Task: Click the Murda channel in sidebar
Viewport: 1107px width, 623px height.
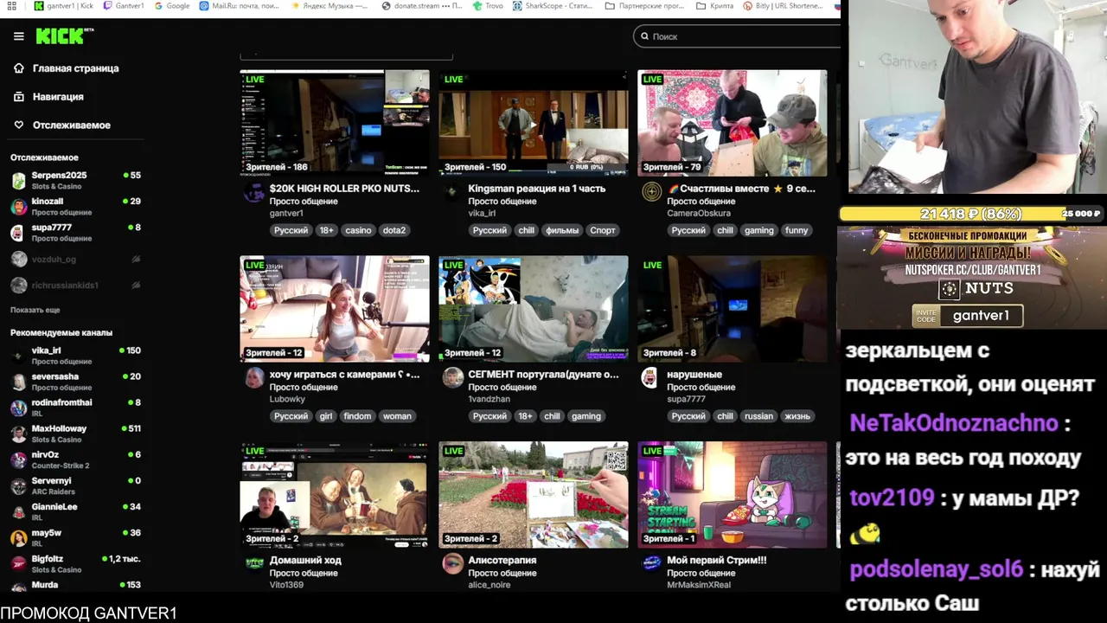Action: tap(76, 586)
